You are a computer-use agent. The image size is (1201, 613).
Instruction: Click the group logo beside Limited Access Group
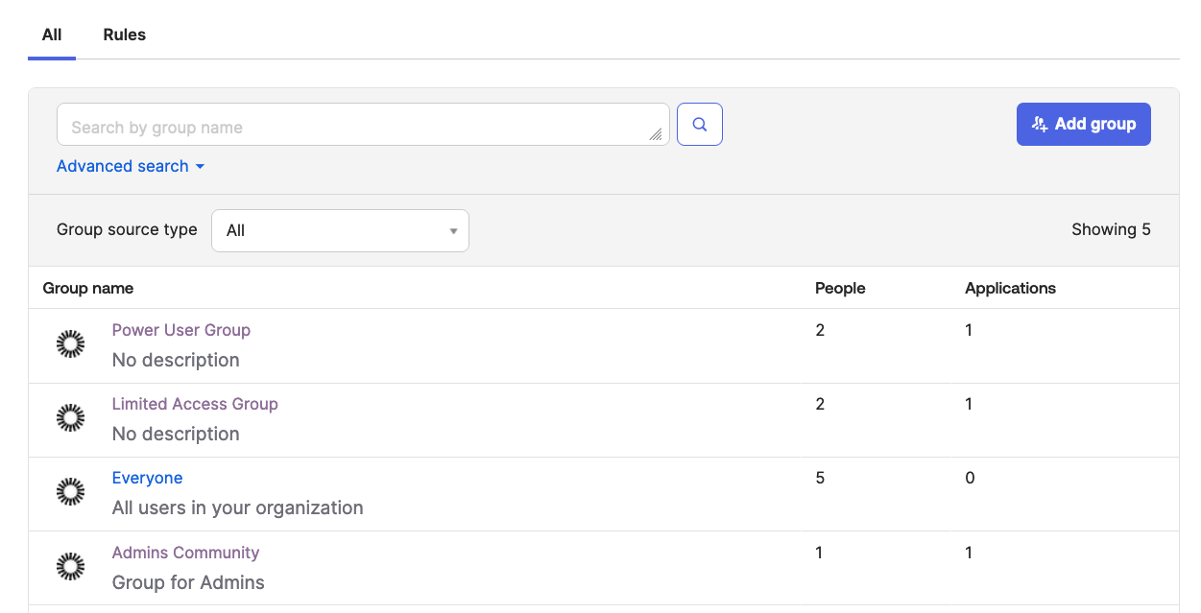pos(70,418)
